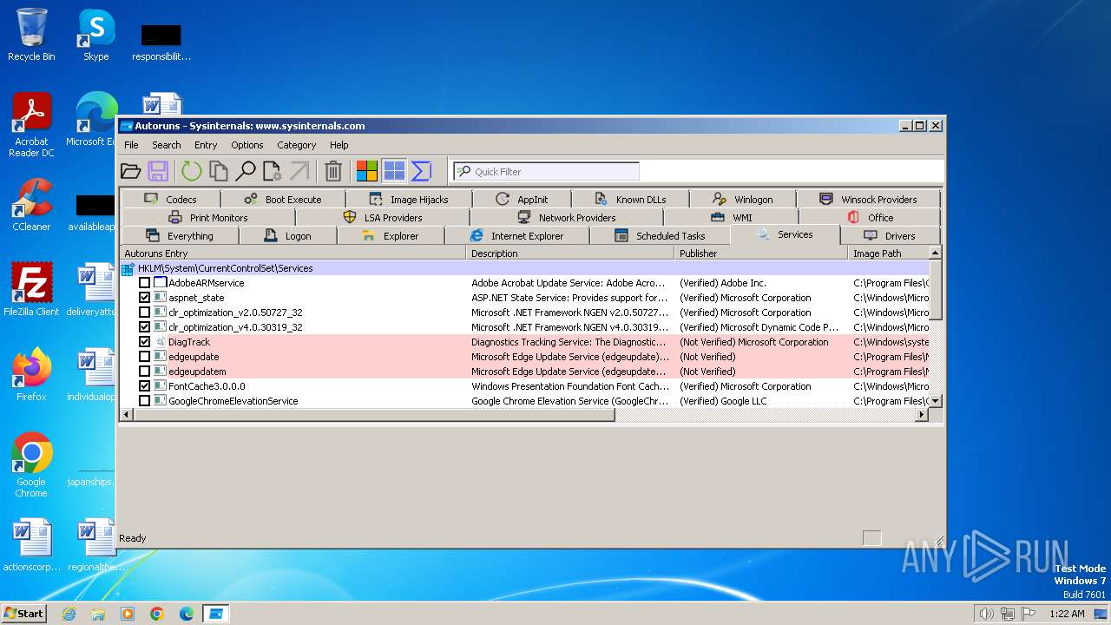Open the Image Hijacks tab
Viewport: 1111px width, 625px height.
(408, 199)
